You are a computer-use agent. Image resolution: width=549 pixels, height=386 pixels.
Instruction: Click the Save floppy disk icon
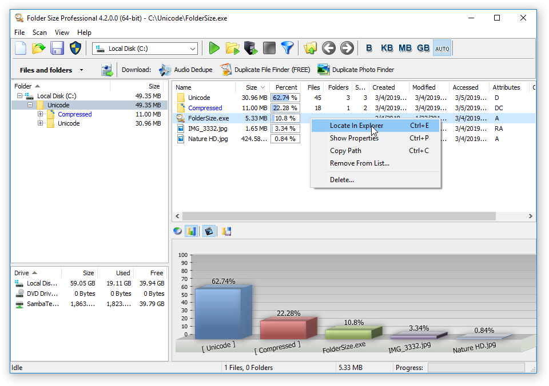(x=57, y=49)
